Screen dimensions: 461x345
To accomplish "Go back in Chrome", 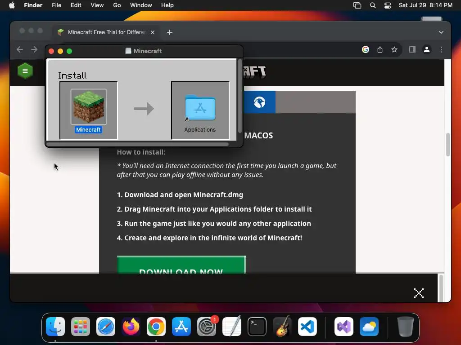I will pyautogui.click(x=20, y=49).
